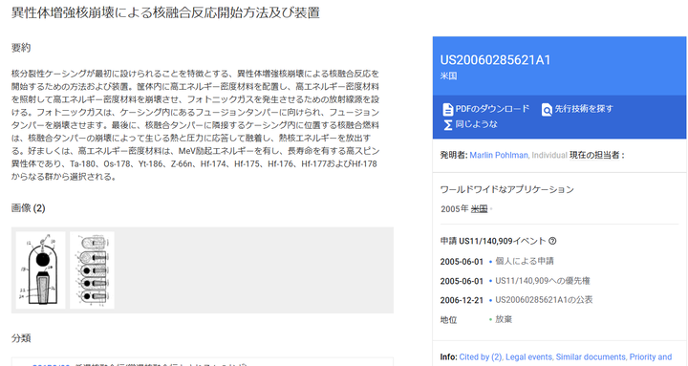
Task: Open Similar documents link
Action: [x=591, y=356]
